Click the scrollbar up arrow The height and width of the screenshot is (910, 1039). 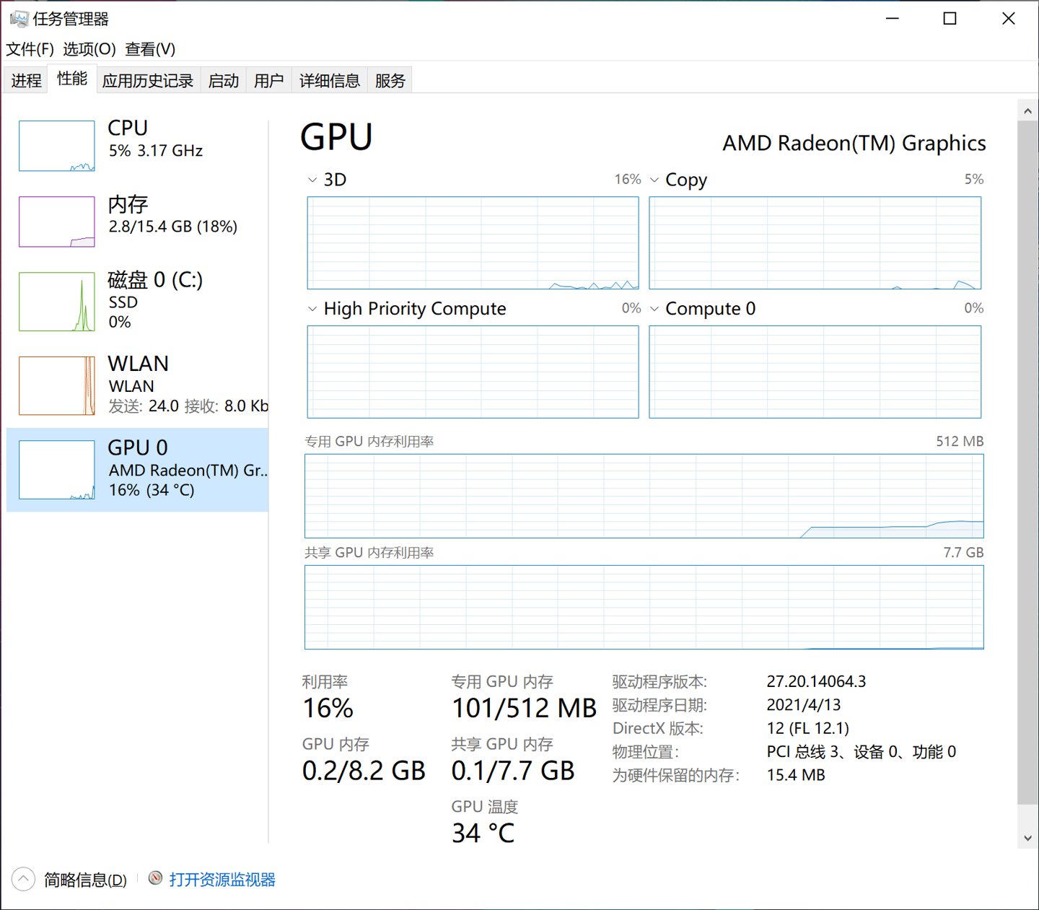pyautogui.click(x=1027, y=111)
